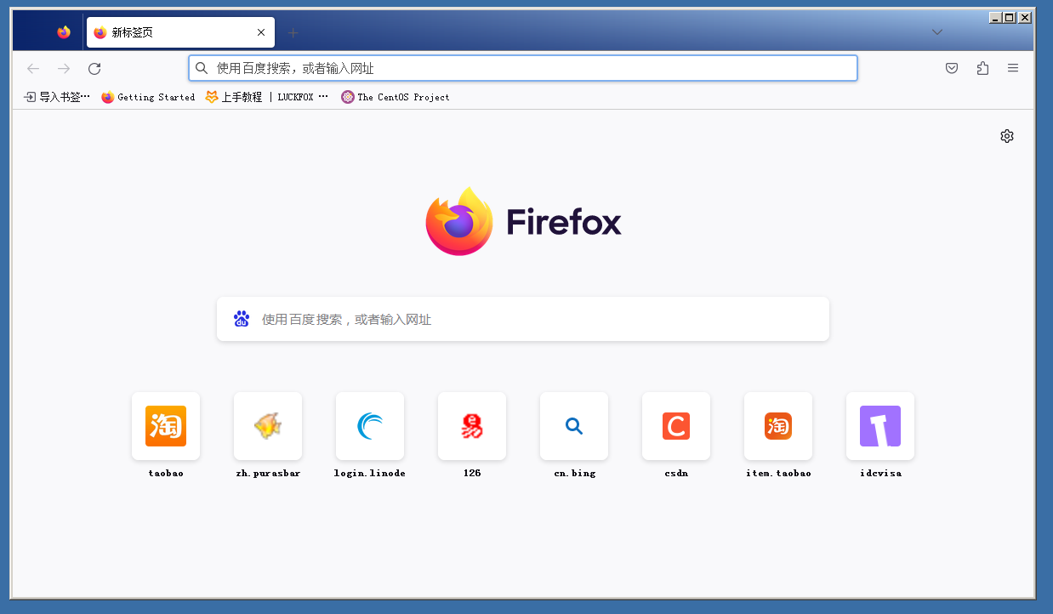
Task: Go back one page
Action: (33, 68)
